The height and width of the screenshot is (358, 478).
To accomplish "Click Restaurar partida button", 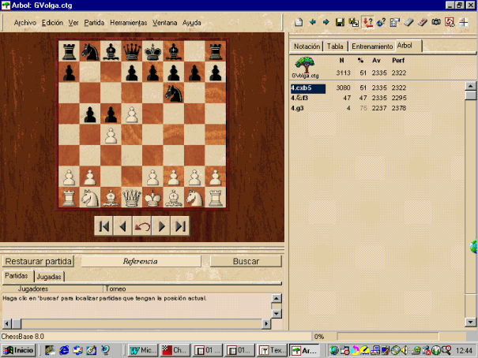I will pos(38,261).
